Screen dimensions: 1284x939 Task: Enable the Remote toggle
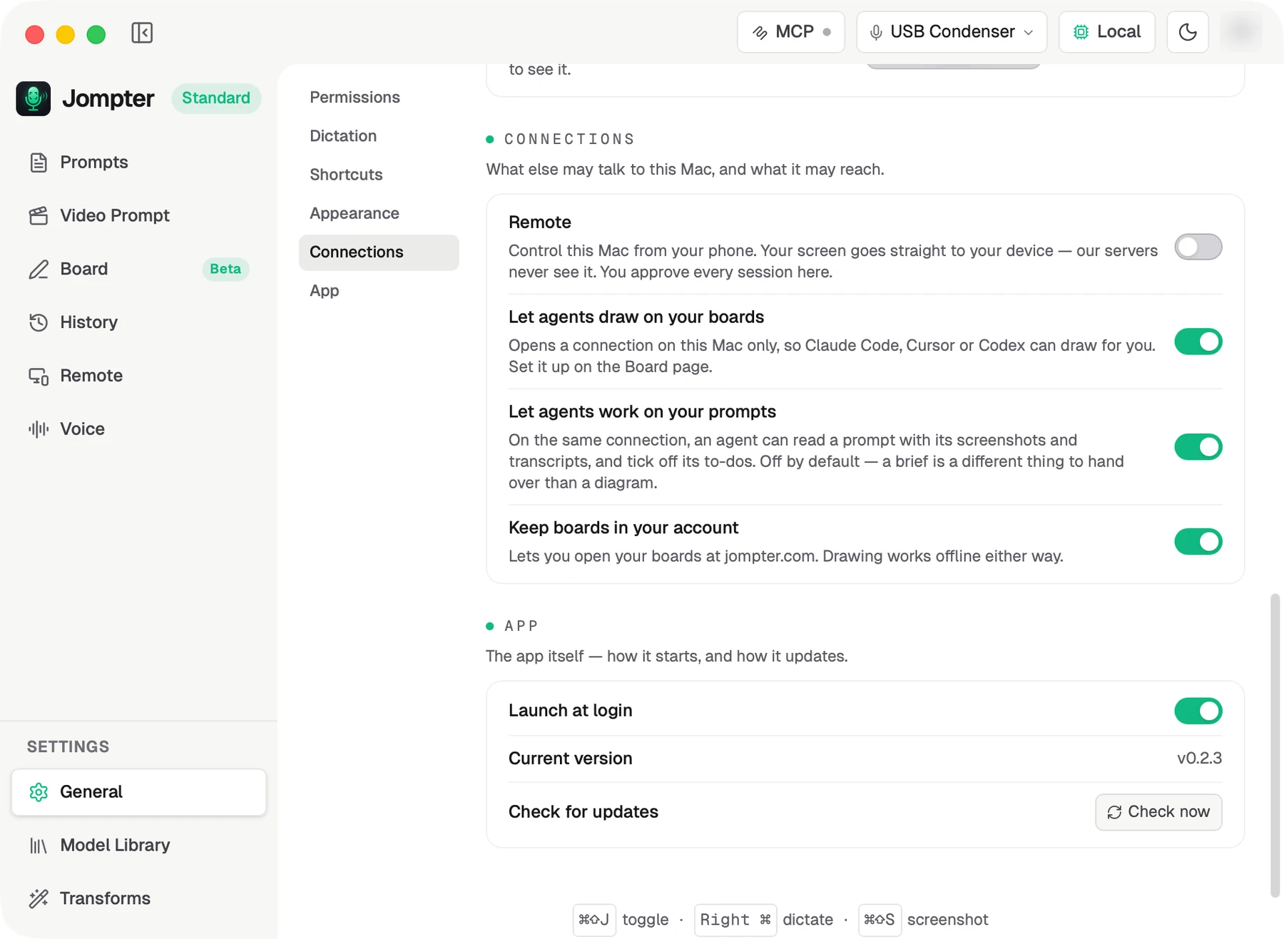click(1198, 247)
